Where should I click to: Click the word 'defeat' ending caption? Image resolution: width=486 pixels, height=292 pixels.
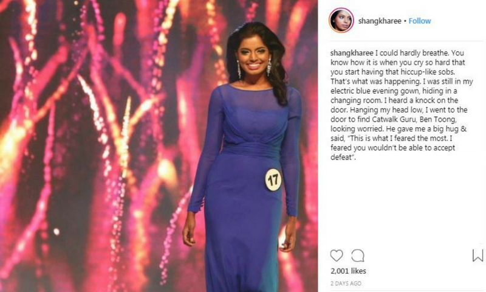click(x=341, y=158)
